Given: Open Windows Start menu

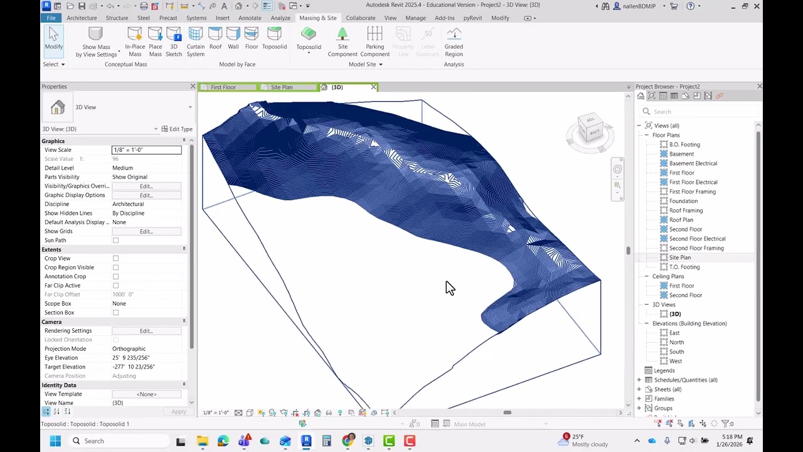Looking at the screenshot, I should pos(55,441).
